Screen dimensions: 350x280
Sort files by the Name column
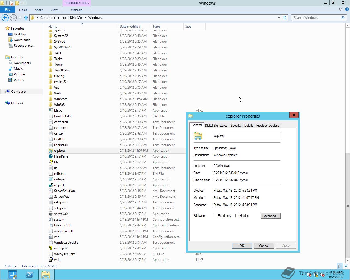tap(82, 27)
